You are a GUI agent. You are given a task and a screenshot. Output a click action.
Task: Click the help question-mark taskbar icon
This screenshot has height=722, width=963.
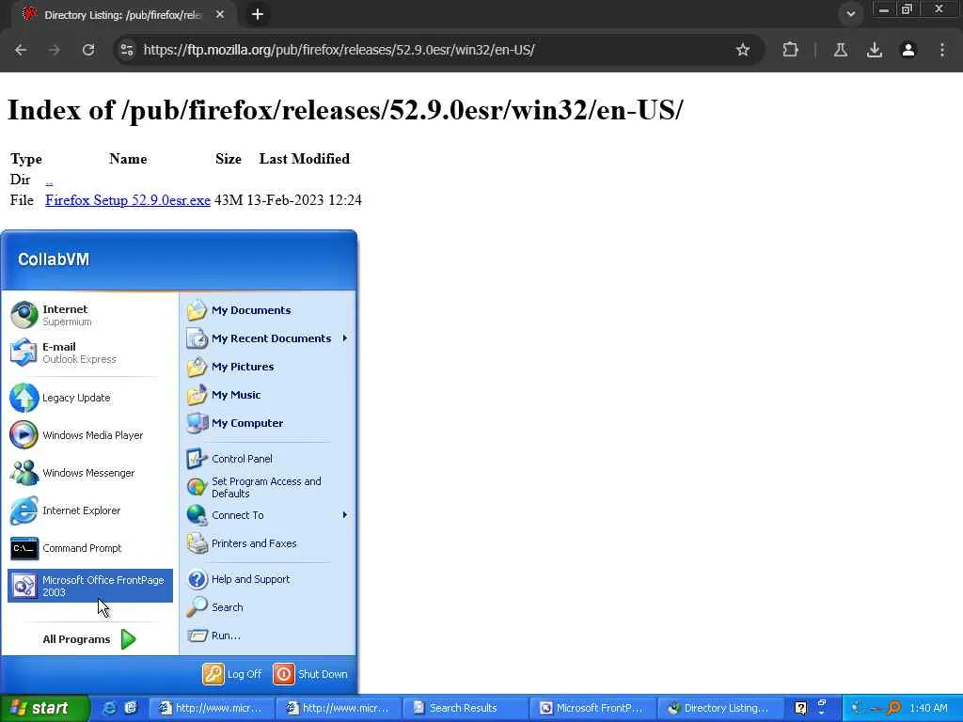[800, 708]
